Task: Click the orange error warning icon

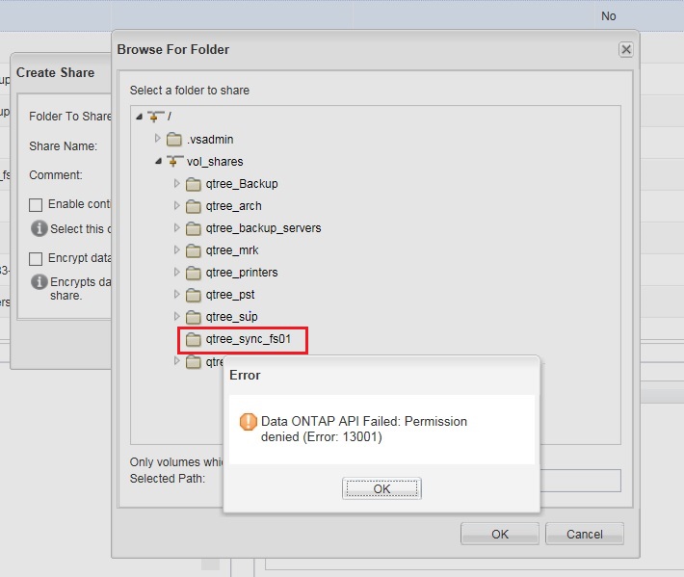Action: coord(248,422)
